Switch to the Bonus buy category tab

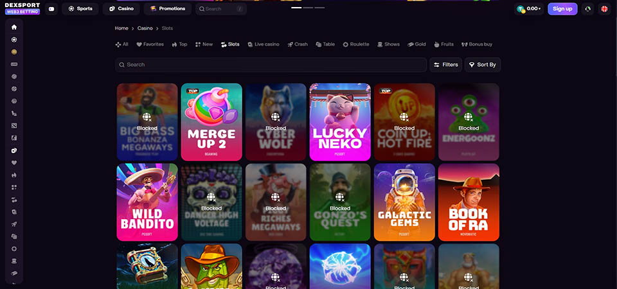coord(477,44)
